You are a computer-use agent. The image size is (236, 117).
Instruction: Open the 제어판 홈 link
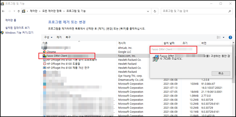point(11,20)
